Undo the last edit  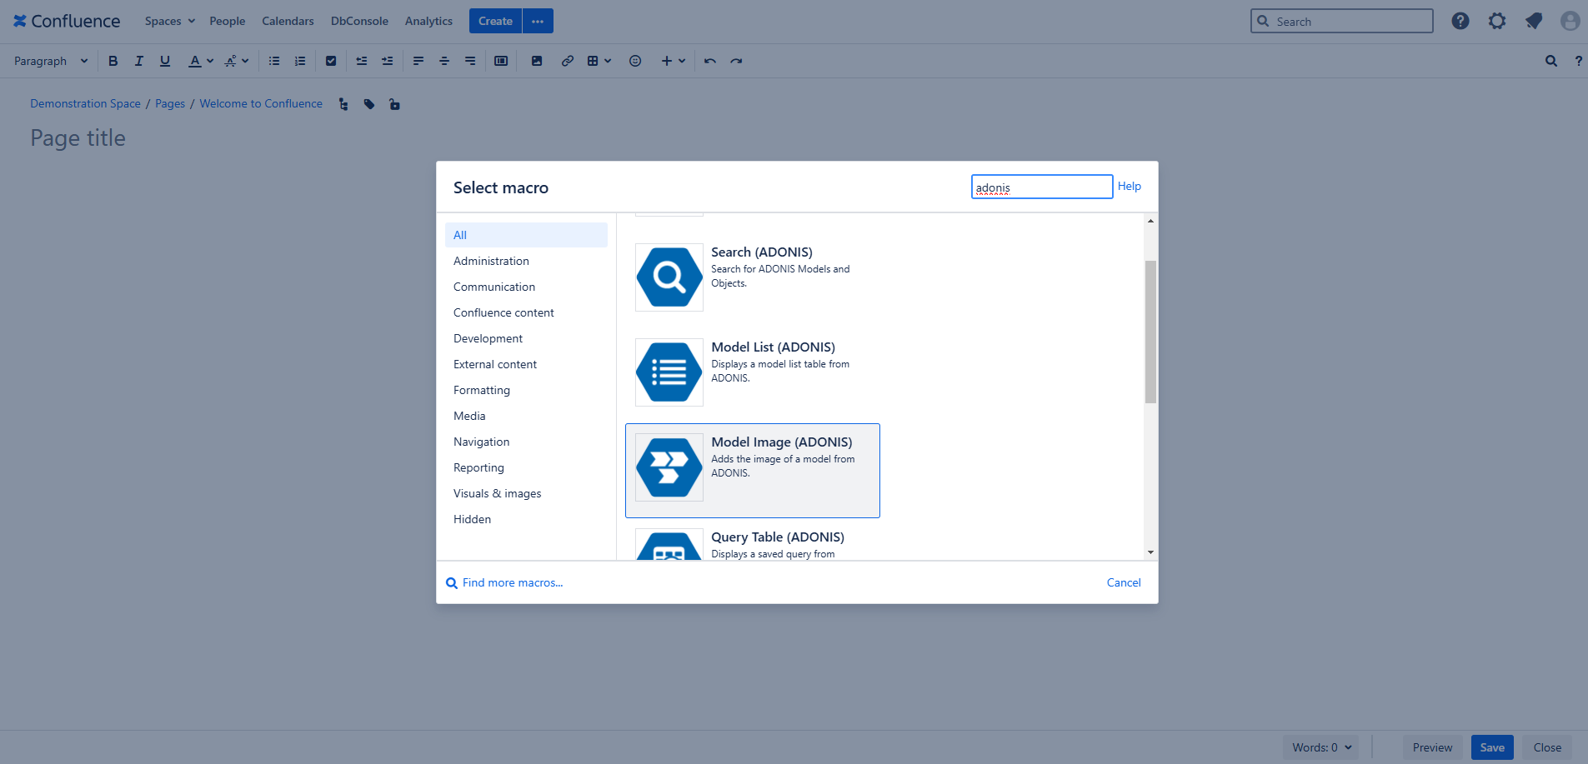tap(709, 60)
